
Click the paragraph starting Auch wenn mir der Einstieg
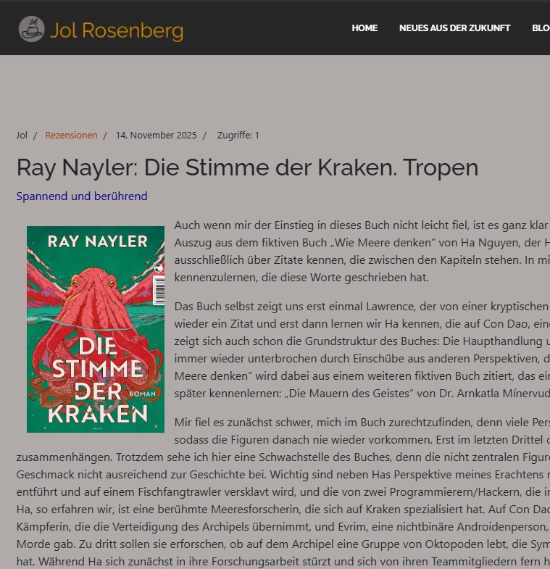tap(362, 251)
